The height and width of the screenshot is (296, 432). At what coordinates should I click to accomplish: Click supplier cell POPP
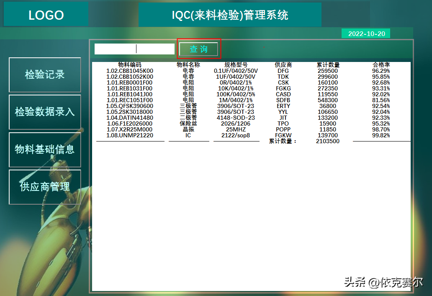(283, 129)
